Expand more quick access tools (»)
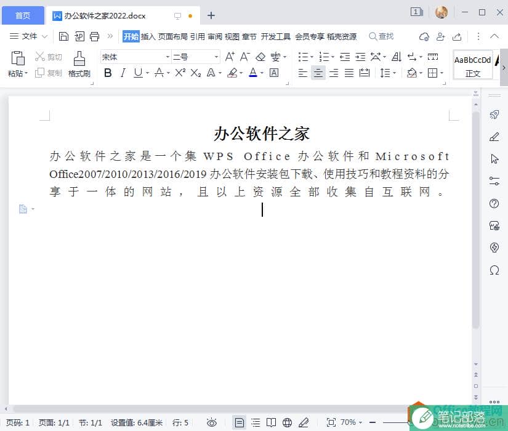 pos(110,36)
